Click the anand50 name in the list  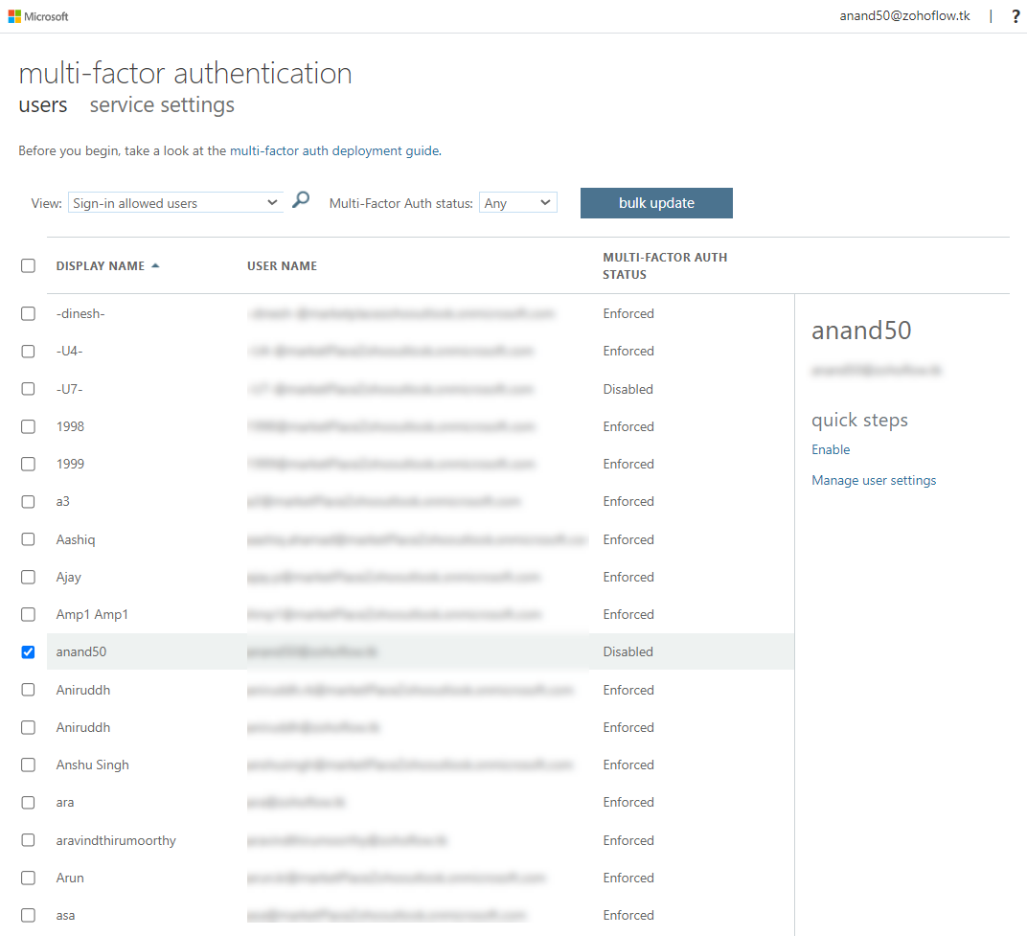pos(81,651)
